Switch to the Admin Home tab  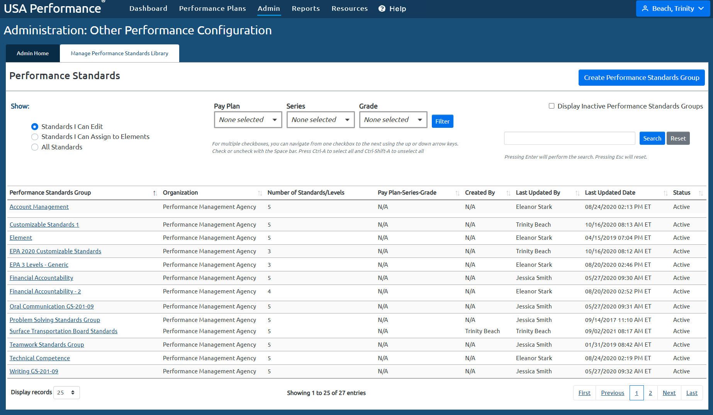pyautogui.click(x=33, y=53)
